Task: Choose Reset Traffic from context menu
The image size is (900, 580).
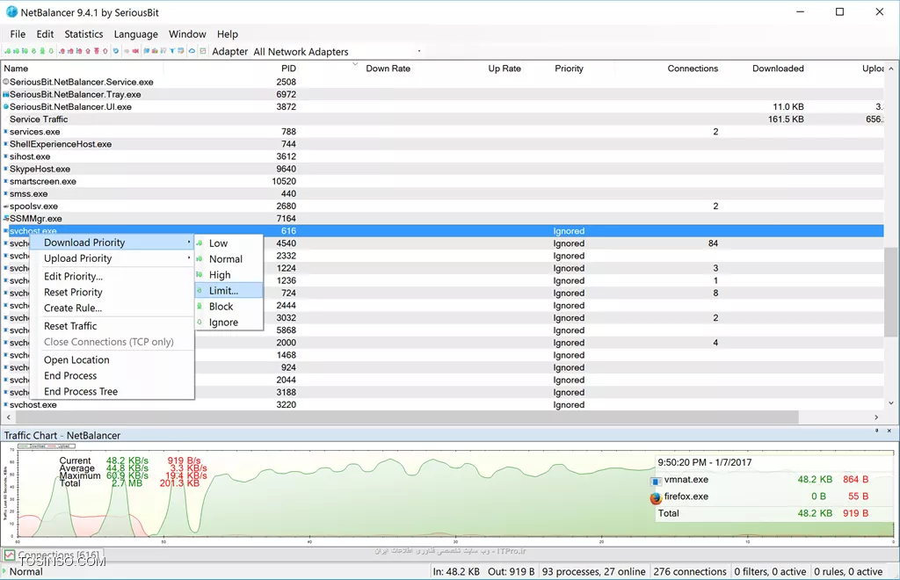Action: [x=112, y=326]
